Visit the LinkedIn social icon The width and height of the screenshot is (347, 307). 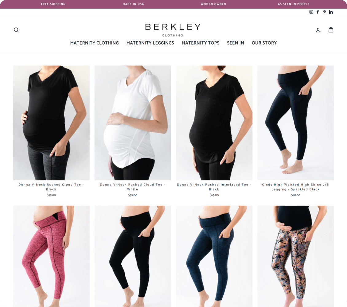pos(331,12)
